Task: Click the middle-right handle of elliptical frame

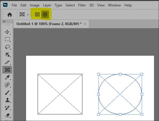Action: click(x=142, y=94)
